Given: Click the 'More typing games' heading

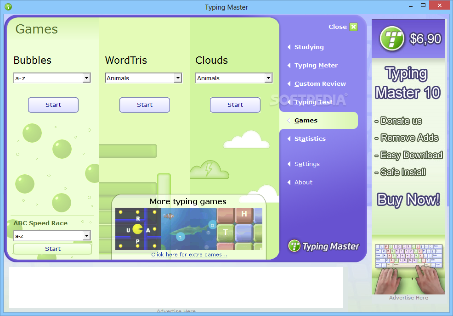Looking at the screenshot, I should coord(188,201).
